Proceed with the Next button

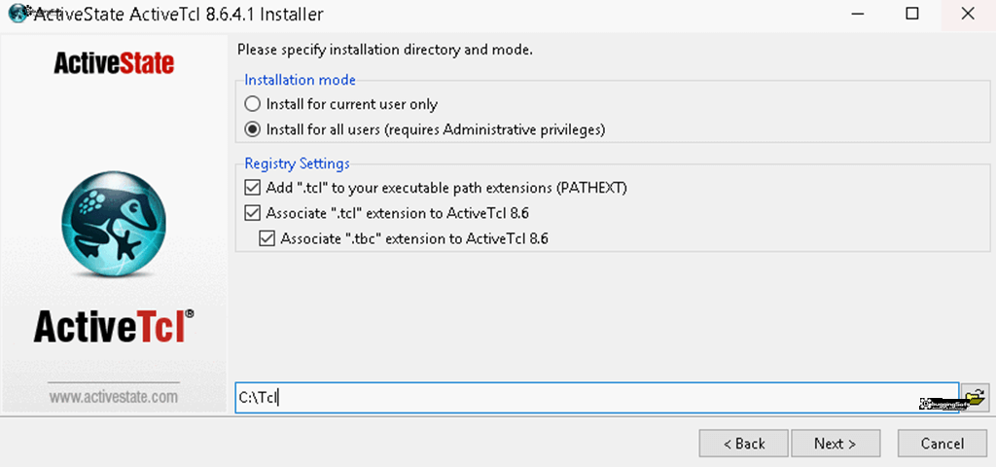pyautogui.click(x=836, y=444)
